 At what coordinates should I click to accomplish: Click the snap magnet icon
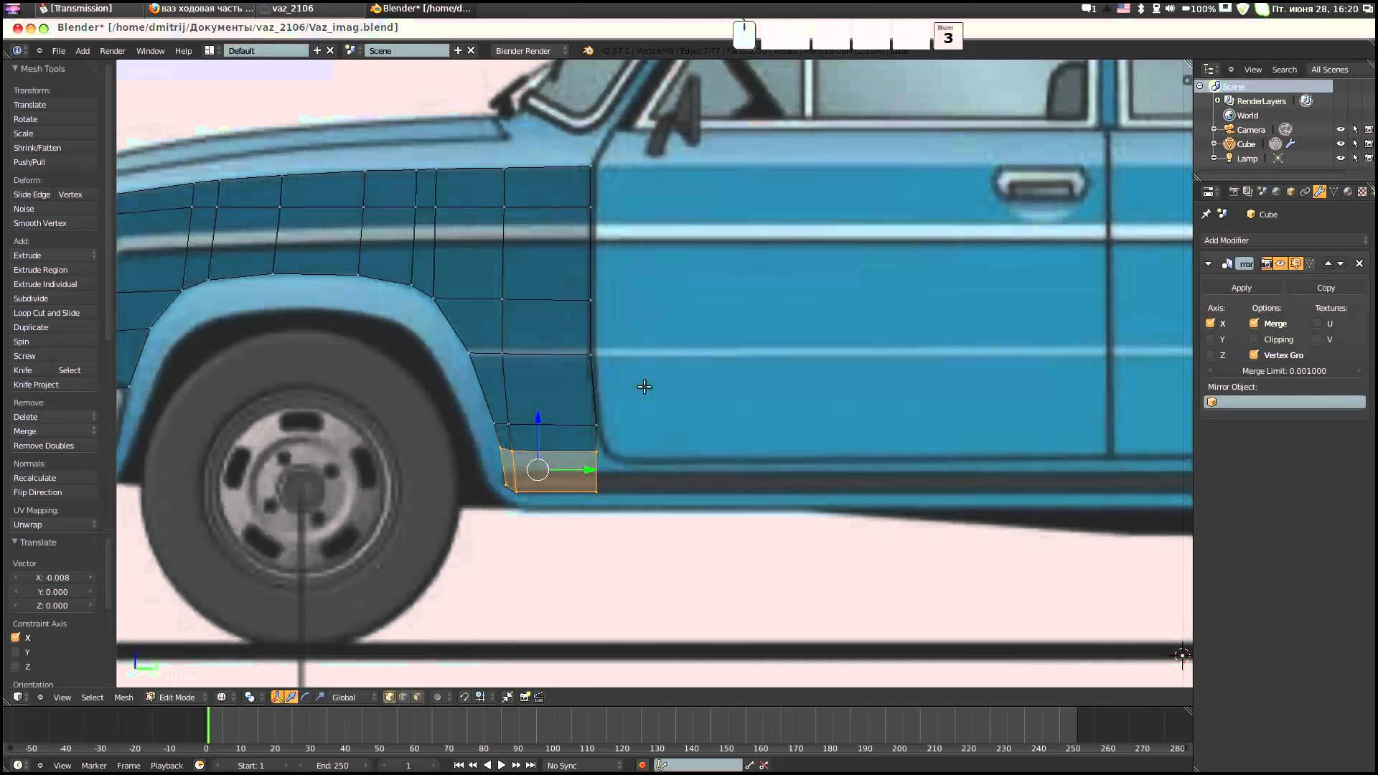point(464,697)
